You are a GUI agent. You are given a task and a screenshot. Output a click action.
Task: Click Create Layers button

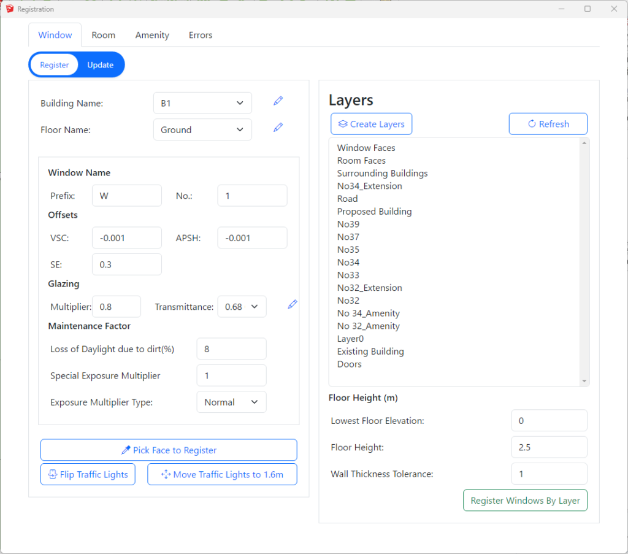(x=371, y=124)
